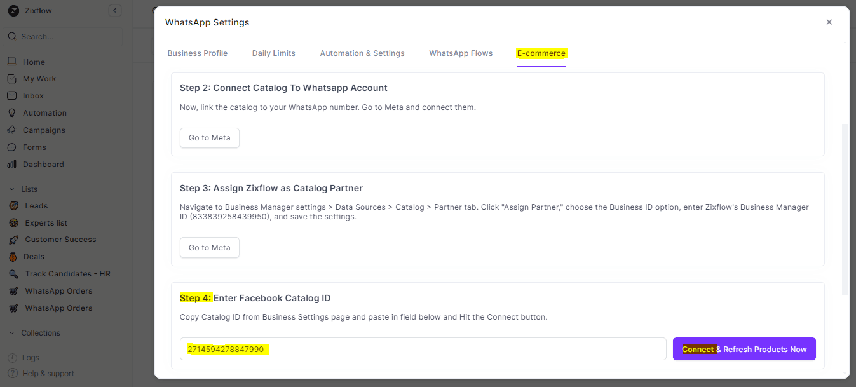
Task: Expand the Collections section
Action: pyautogui.click(x=11, y=333)
